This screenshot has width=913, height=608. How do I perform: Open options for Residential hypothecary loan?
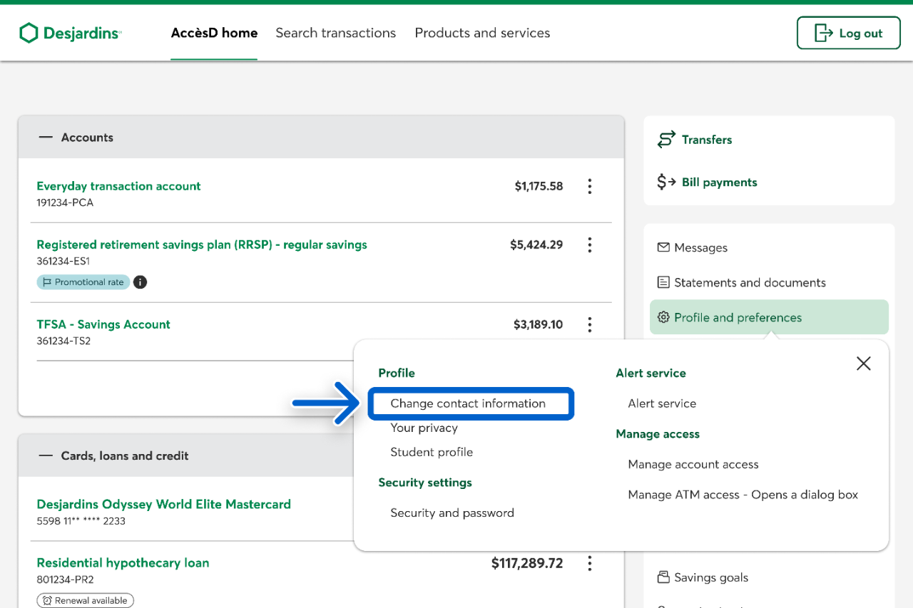point(589,564)
